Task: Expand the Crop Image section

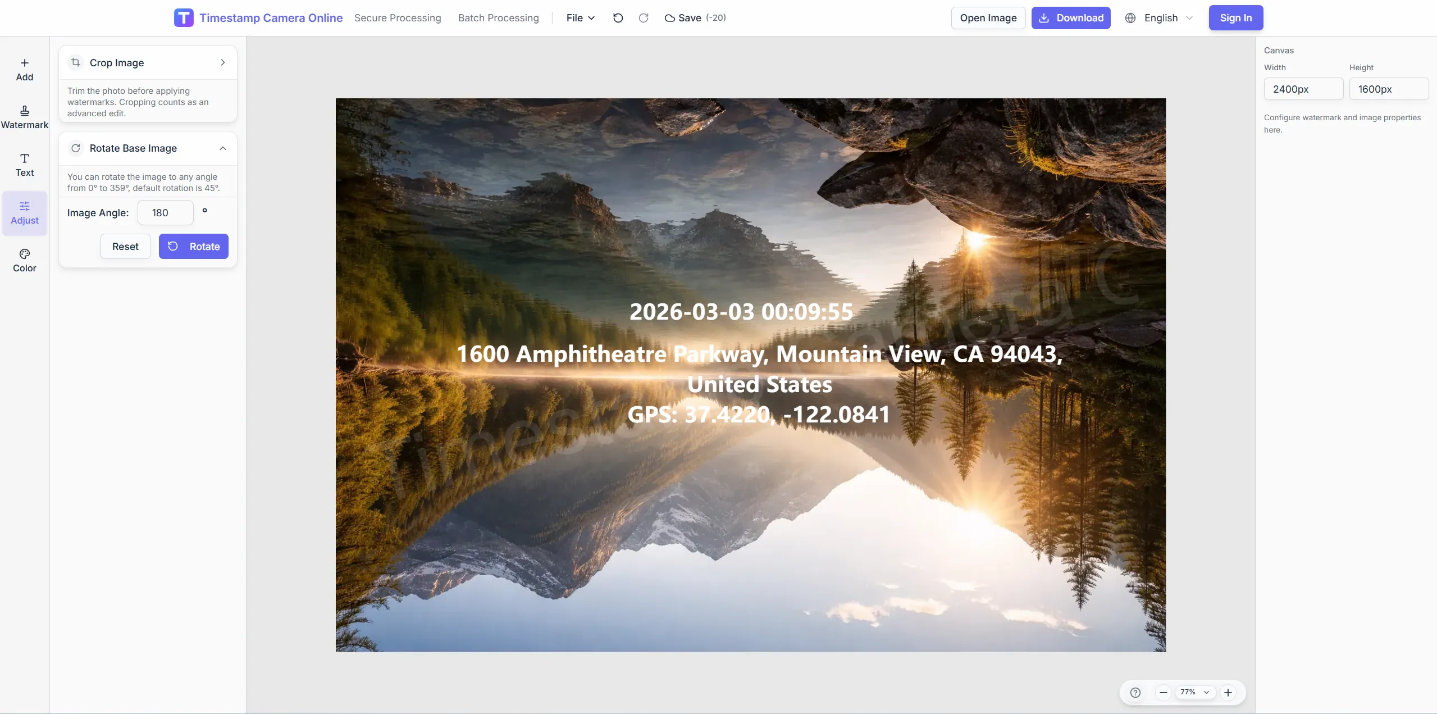Action: click(222, 62)
